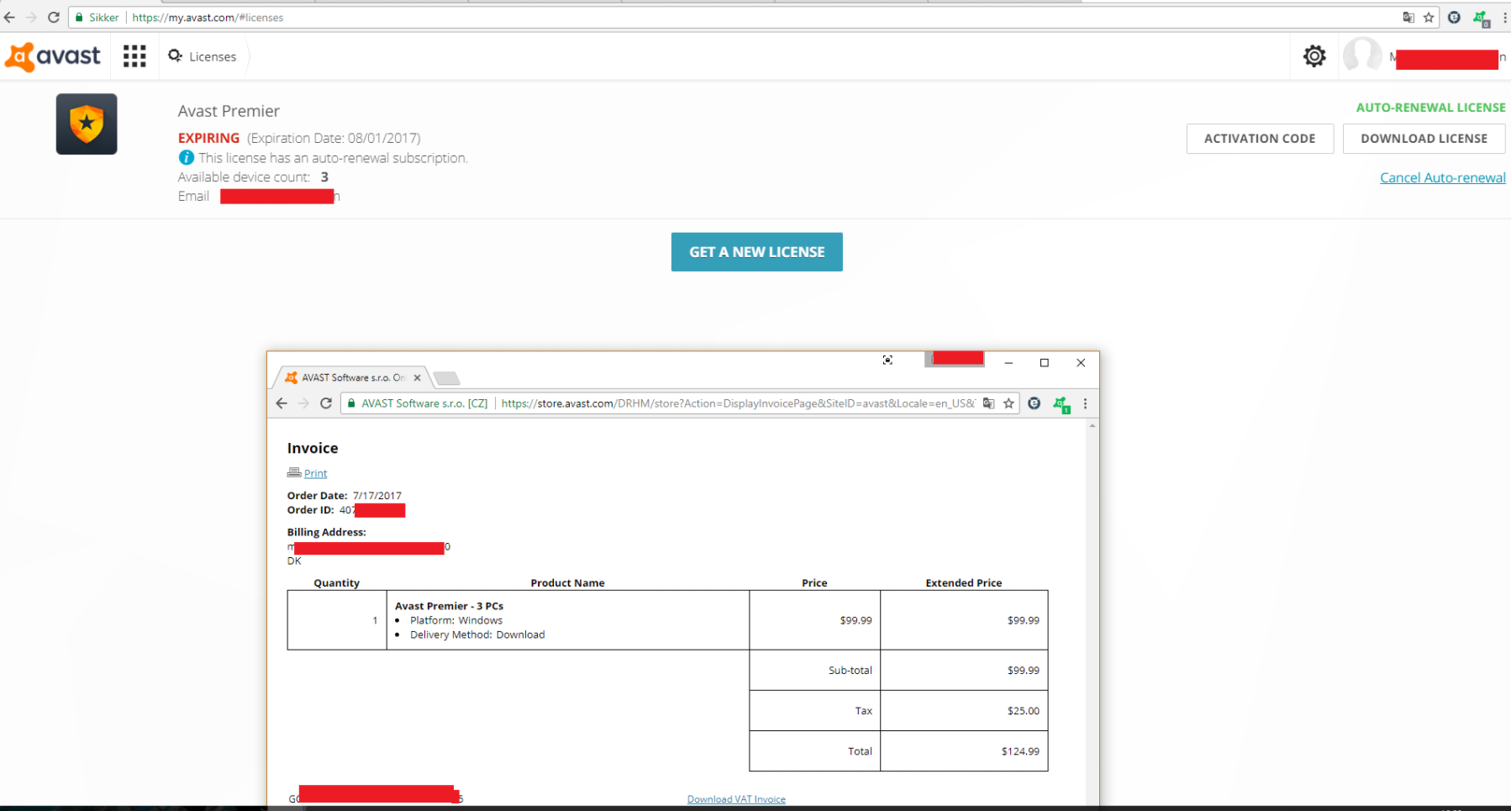This screenshot has height=811, width=1511.
Task: Click the AUTO-RENEWAL LICENSE label
Action: (x=1430, y=108)
